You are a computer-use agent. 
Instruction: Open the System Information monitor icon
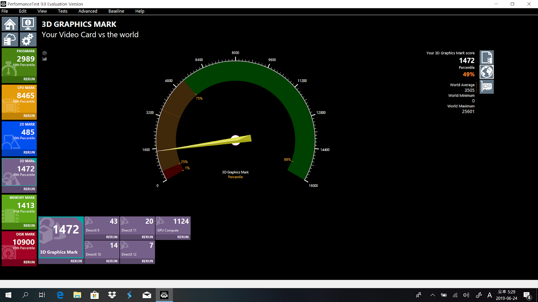(x=28, y=24)
